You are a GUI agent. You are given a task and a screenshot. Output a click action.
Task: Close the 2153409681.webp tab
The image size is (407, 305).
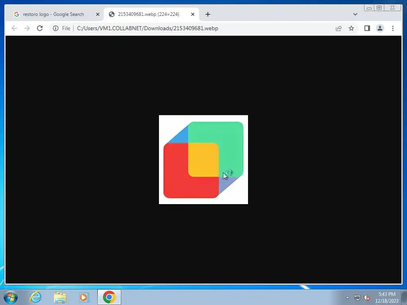(193, 14)
